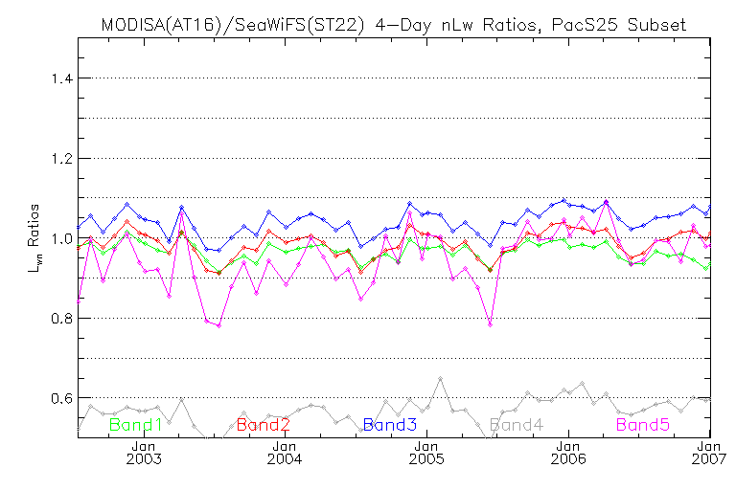
Task: Click the green Band1 legend label
Action: 135,425
